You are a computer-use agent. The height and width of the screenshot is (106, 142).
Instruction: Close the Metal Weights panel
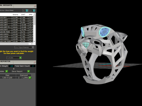[35, 6]
